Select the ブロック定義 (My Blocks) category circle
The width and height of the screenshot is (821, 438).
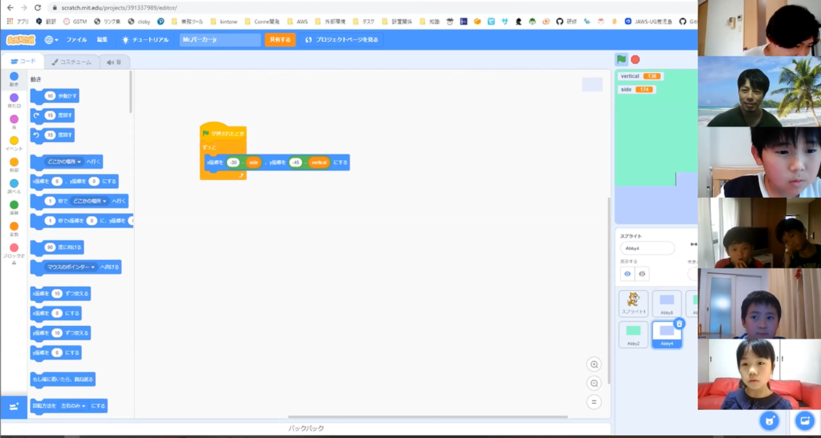(x=14, y=248)
